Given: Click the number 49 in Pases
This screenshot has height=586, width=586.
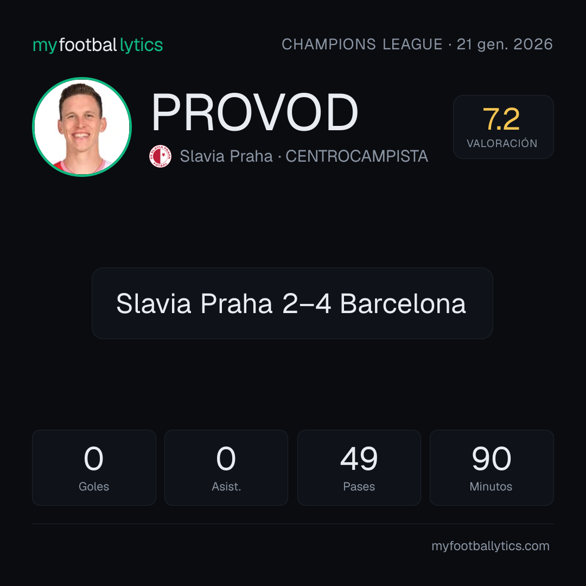Looking at the screenshot, I should tap(359, 458).
